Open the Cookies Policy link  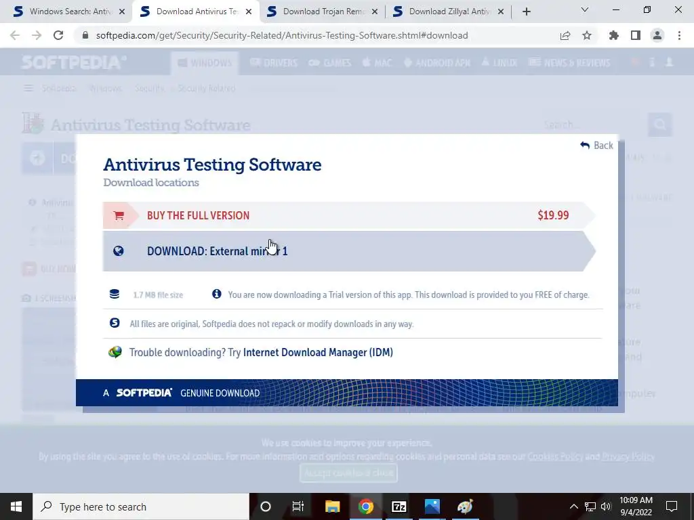pos(555,456)
